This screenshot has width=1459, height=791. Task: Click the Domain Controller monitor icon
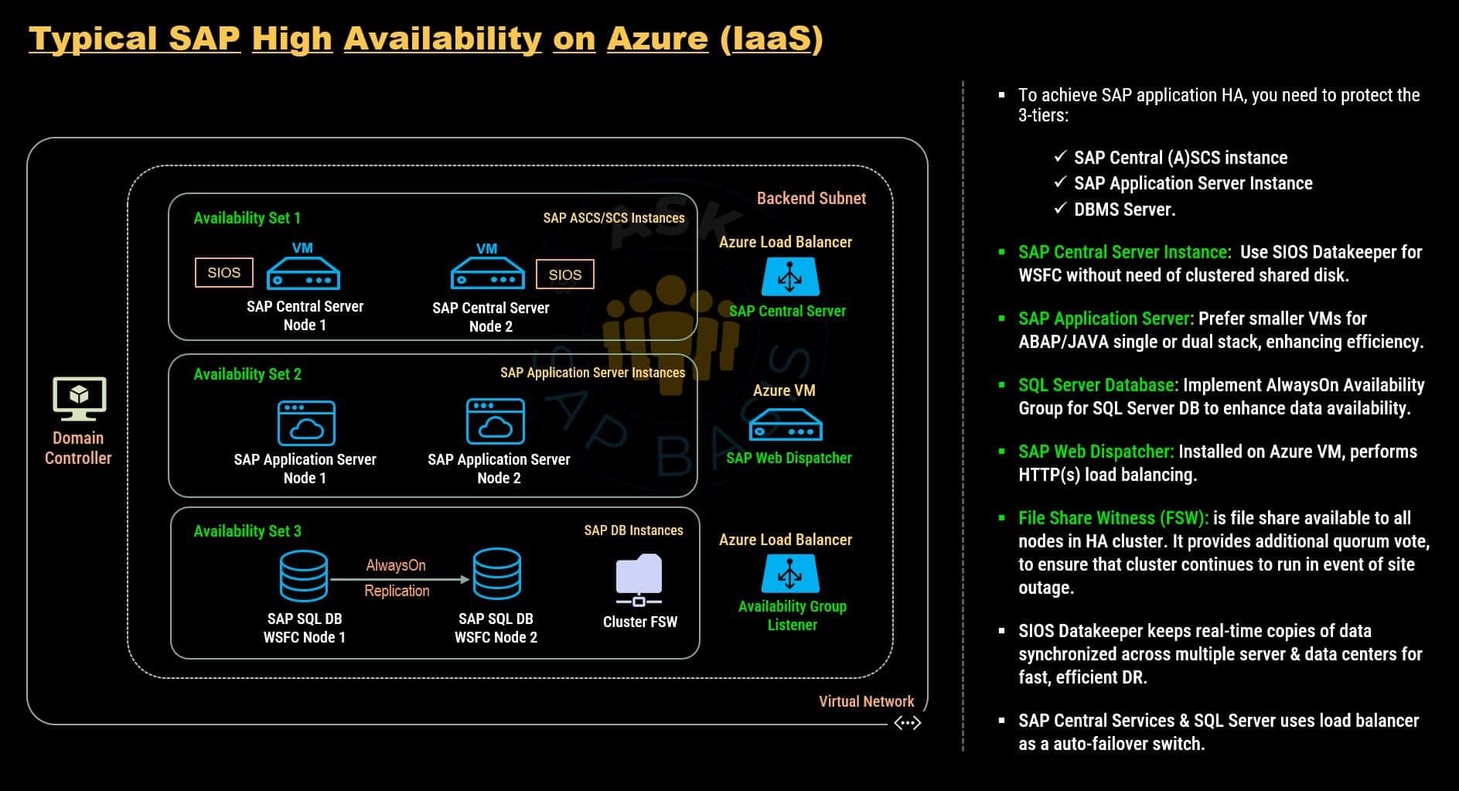pyautogui.click(x=79, y=398)
